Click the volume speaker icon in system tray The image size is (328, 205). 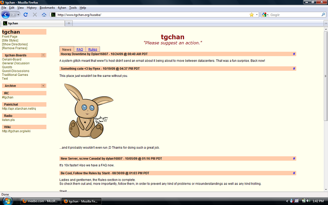coord(308,201)
